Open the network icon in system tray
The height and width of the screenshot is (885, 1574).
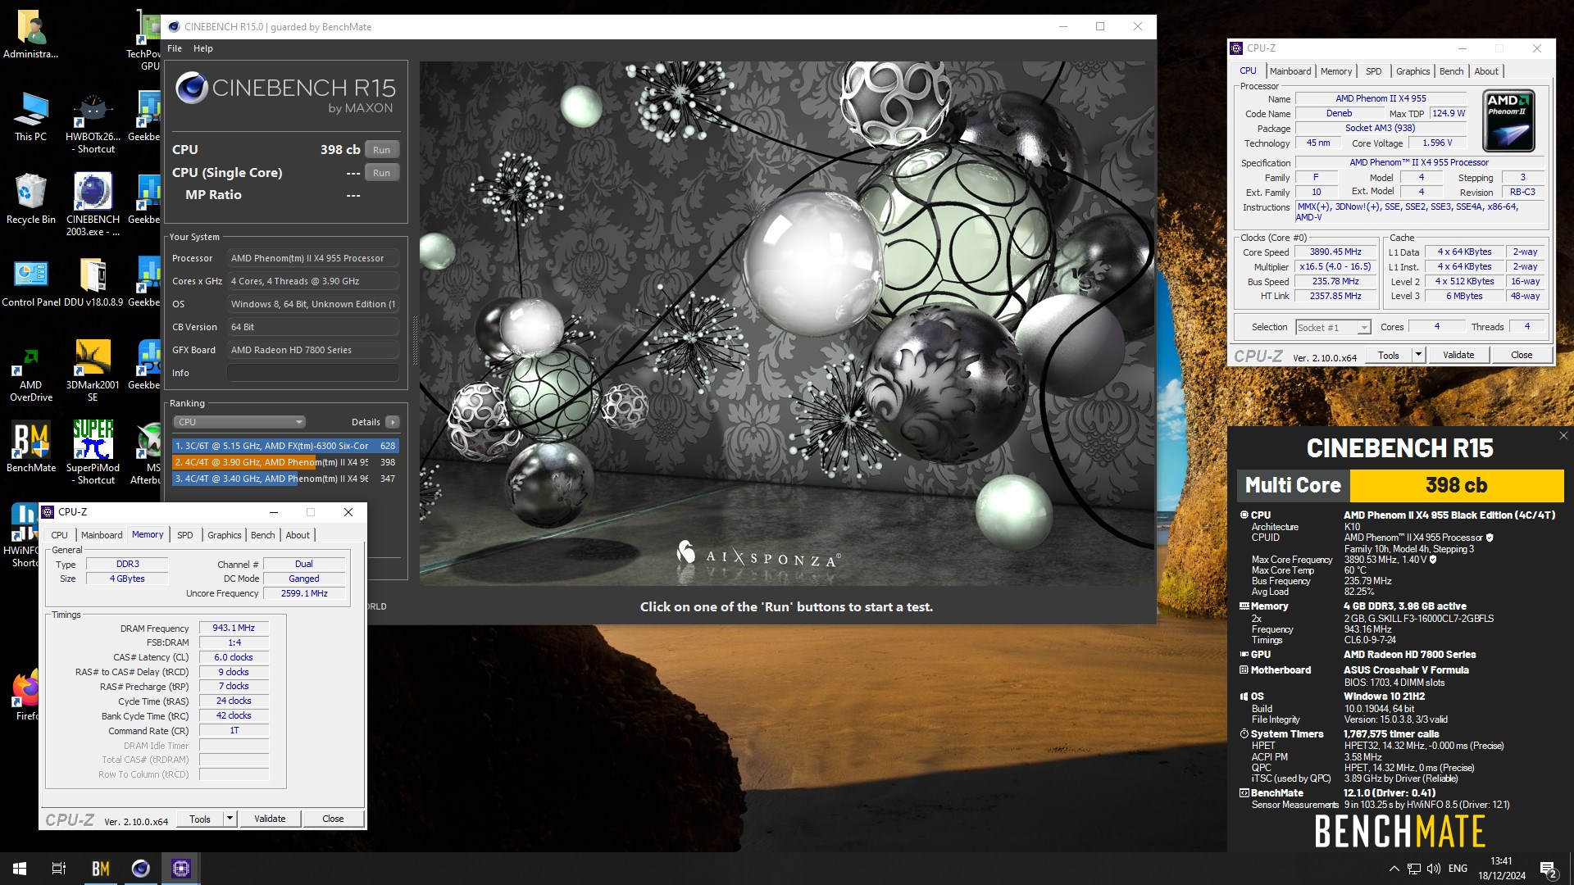click(1414, 869)
